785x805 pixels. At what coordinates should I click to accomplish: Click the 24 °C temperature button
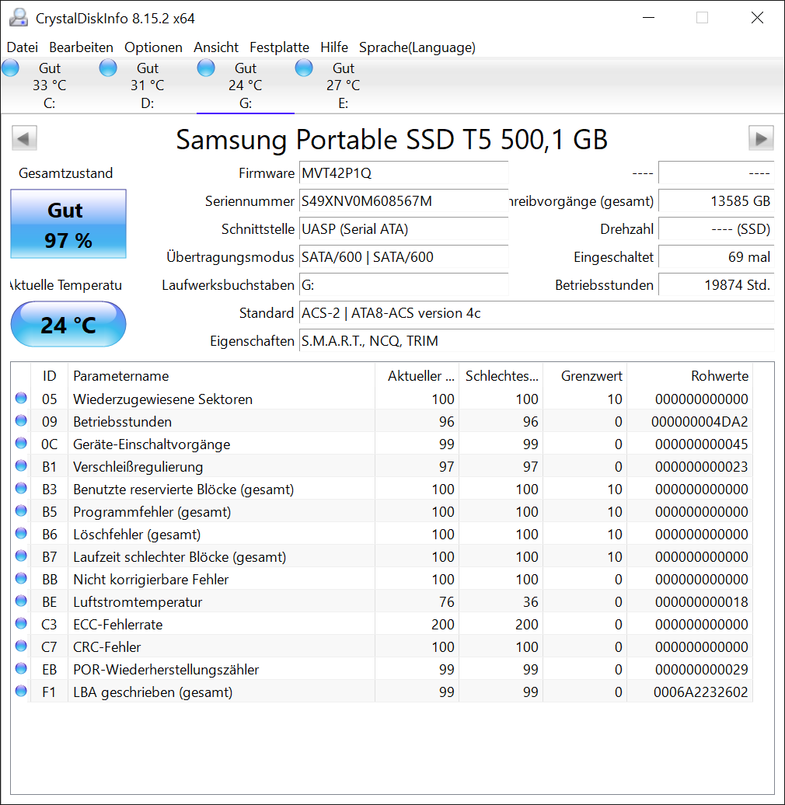(68, 325)
